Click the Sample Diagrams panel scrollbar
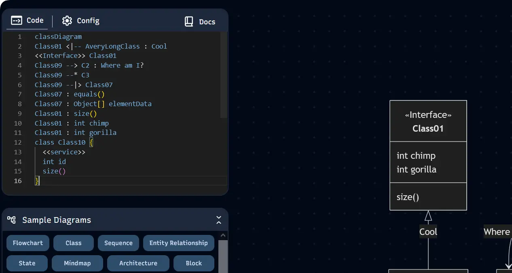 click(223, 255)
